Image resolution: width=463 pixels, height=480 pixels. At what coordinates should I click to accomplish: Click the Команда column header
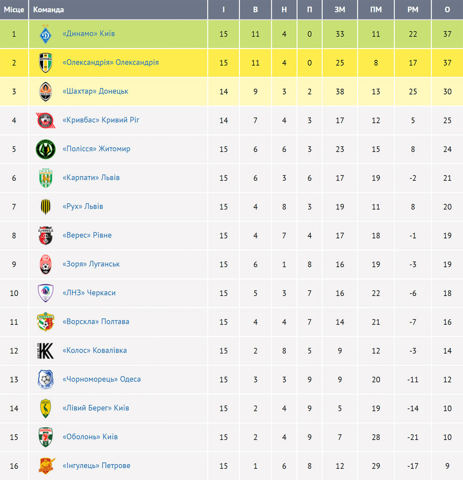[49, 10]
